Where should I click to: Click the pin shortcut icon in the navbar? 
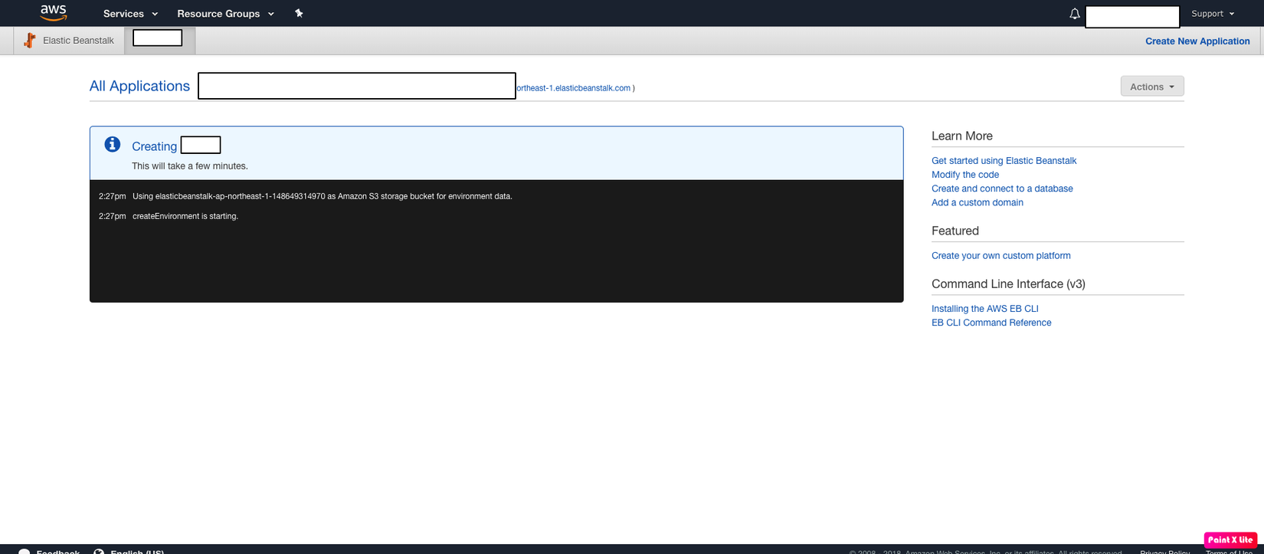[299, 13]
